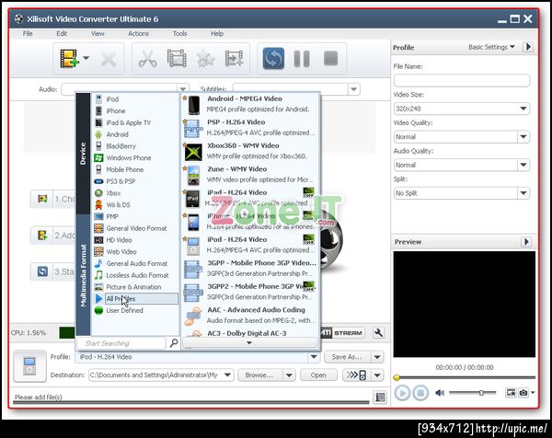The width and height of the screenshot is (552, 438).
Task: Take a snapshot with camera icon
Action: pos(523,393)
